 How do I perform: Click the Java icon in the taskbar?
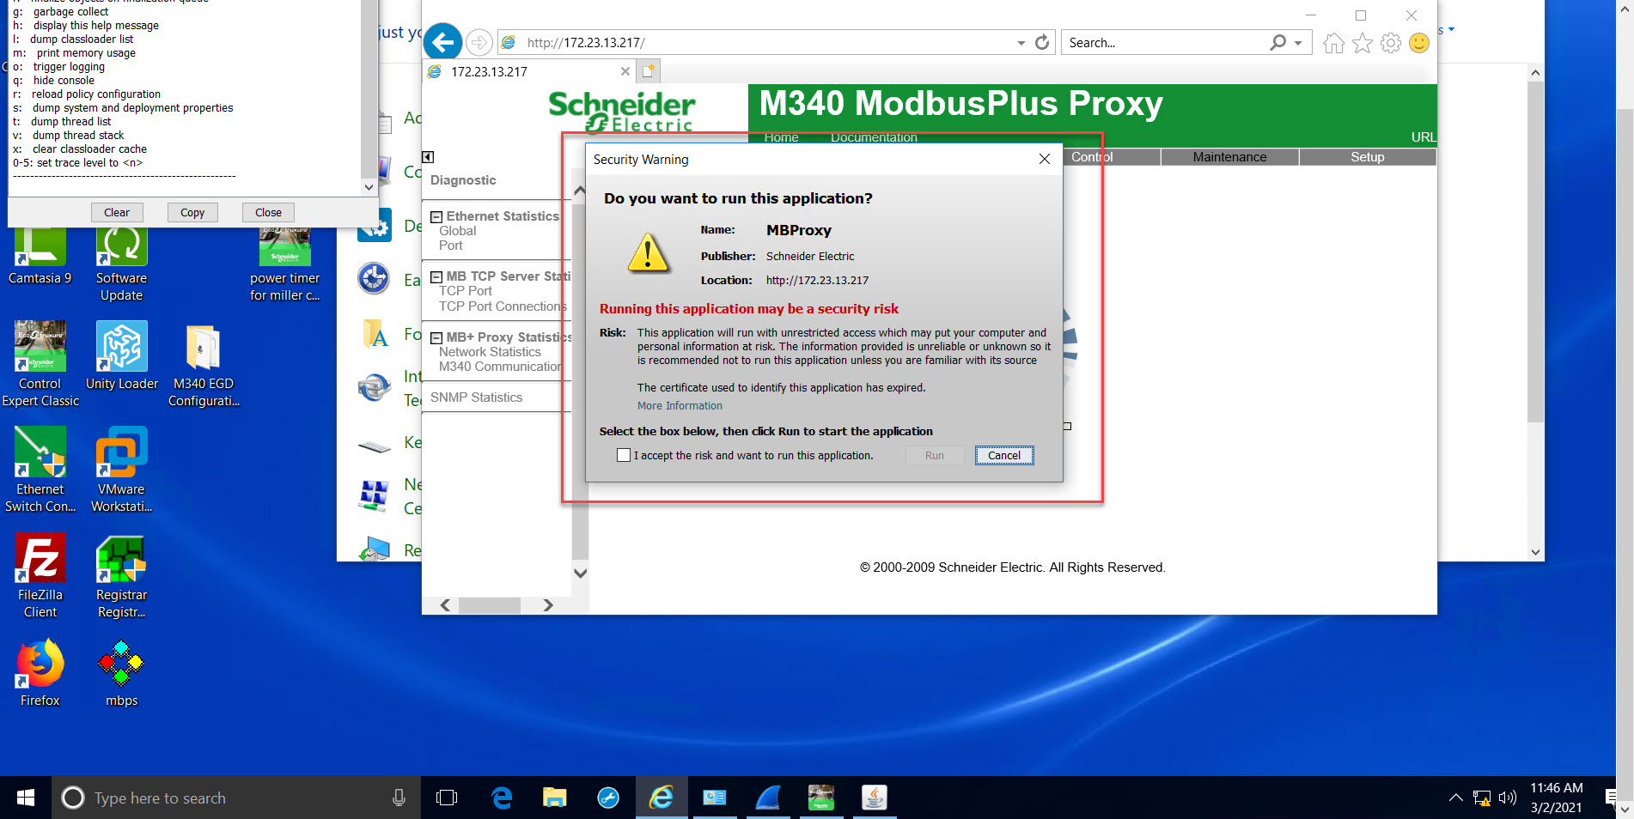874,798
